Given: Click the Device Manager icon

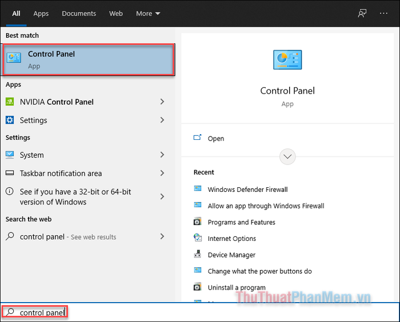Looking at the screenshot, I should point(198,254).
